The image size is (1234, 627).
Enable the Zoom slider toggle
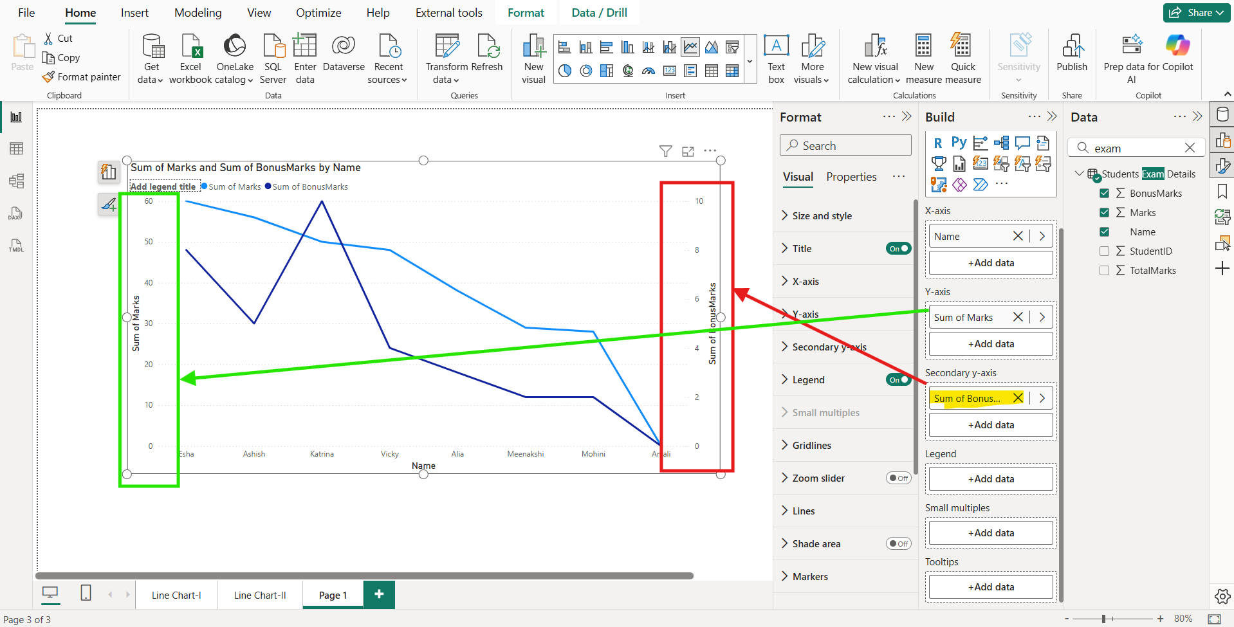(x=898, y=478)
